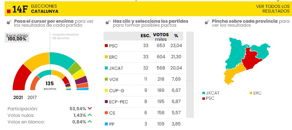Click the JXCAT map legend square
Viewport: 292px width, 130px height.
pyautogui.click(x=204, y=93)
